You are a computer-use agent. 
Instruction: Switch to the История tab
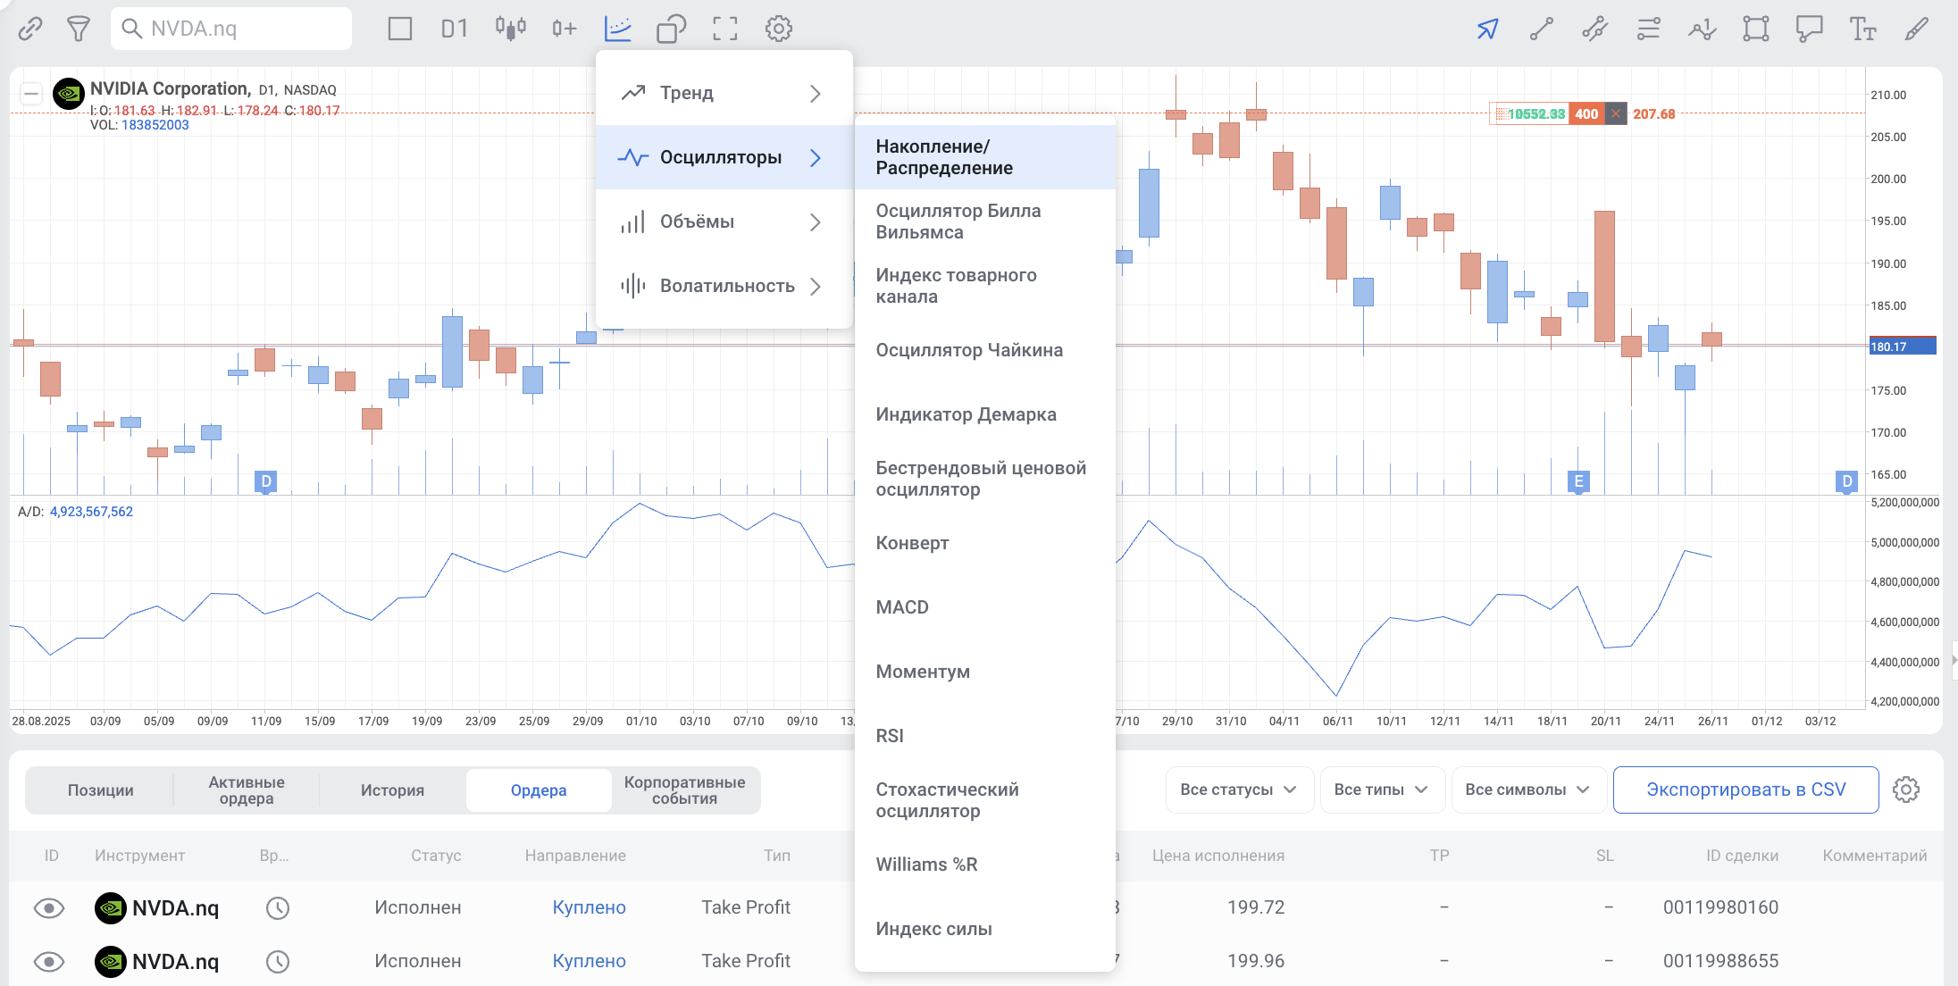pyautogui.click(x=392, y=790)
